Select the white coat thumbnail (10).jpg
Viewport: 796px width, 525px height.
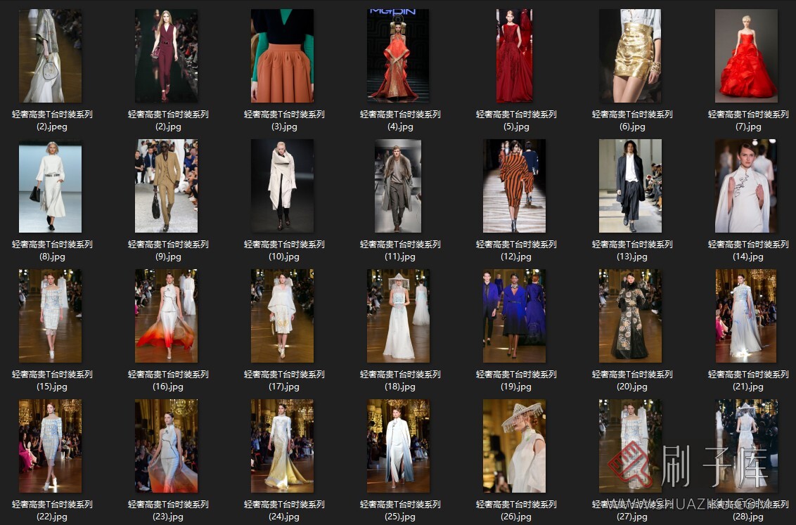(x=282, y=186)
